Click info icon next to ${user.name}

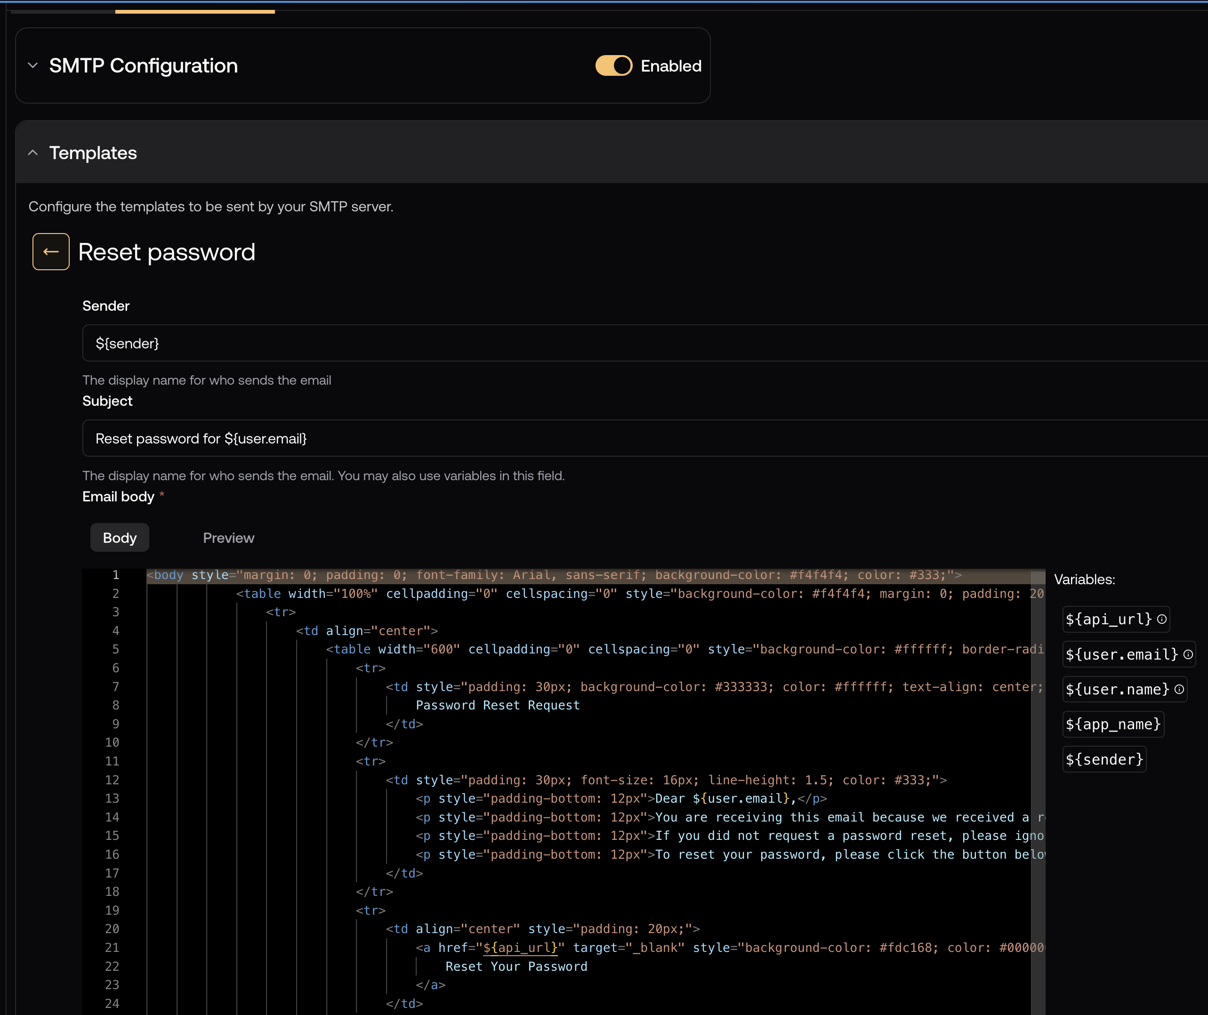1179,689
